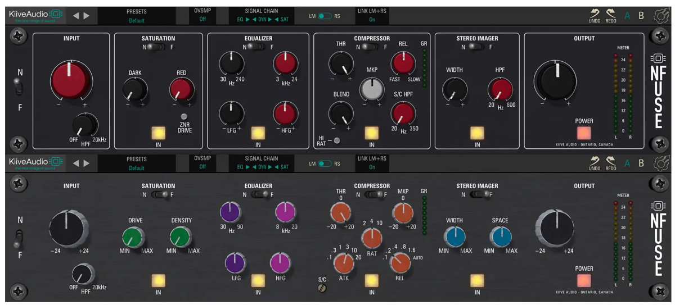Click POWER button on top plugin
The image size is (675, 305).
(584, 133)
